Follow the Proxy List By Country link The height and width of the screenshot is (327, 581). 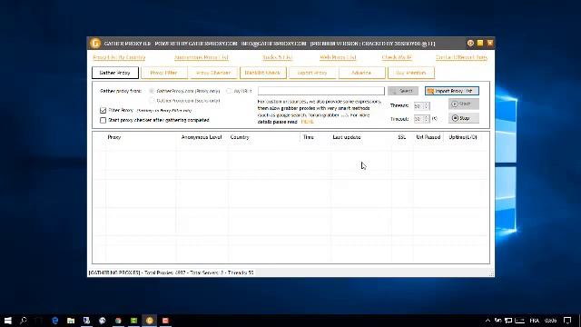point(119,57)
